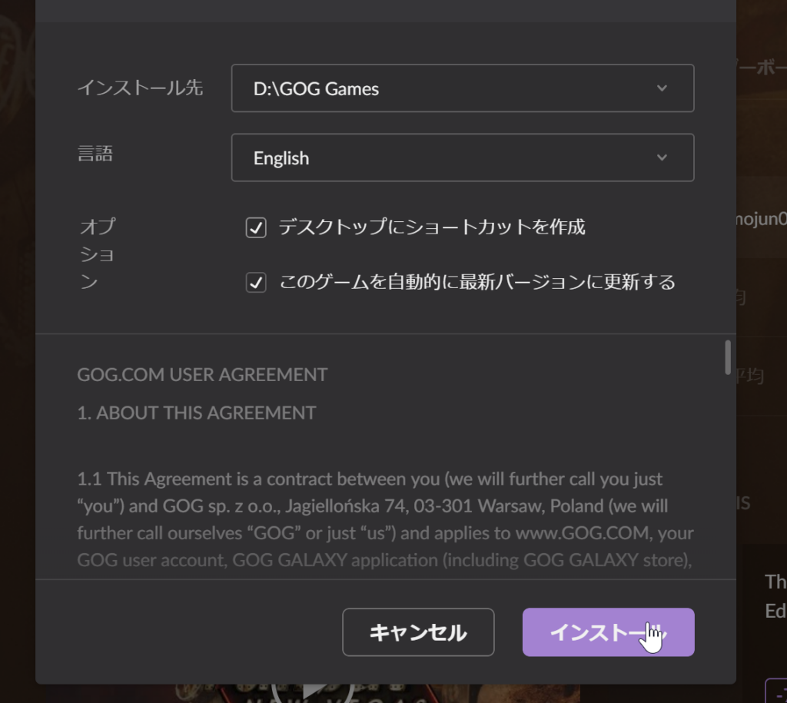Click the chevron arrow on the language dropdown
787x703 pixels.
[x=662, y=158]
